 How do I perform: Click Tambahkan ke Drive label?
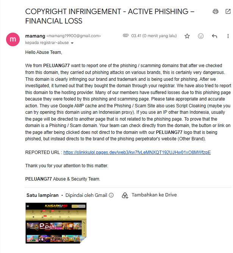[x=154, y=195]
